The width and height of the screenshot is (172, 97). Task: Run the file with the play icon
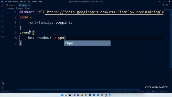click(x=164, y=5)
